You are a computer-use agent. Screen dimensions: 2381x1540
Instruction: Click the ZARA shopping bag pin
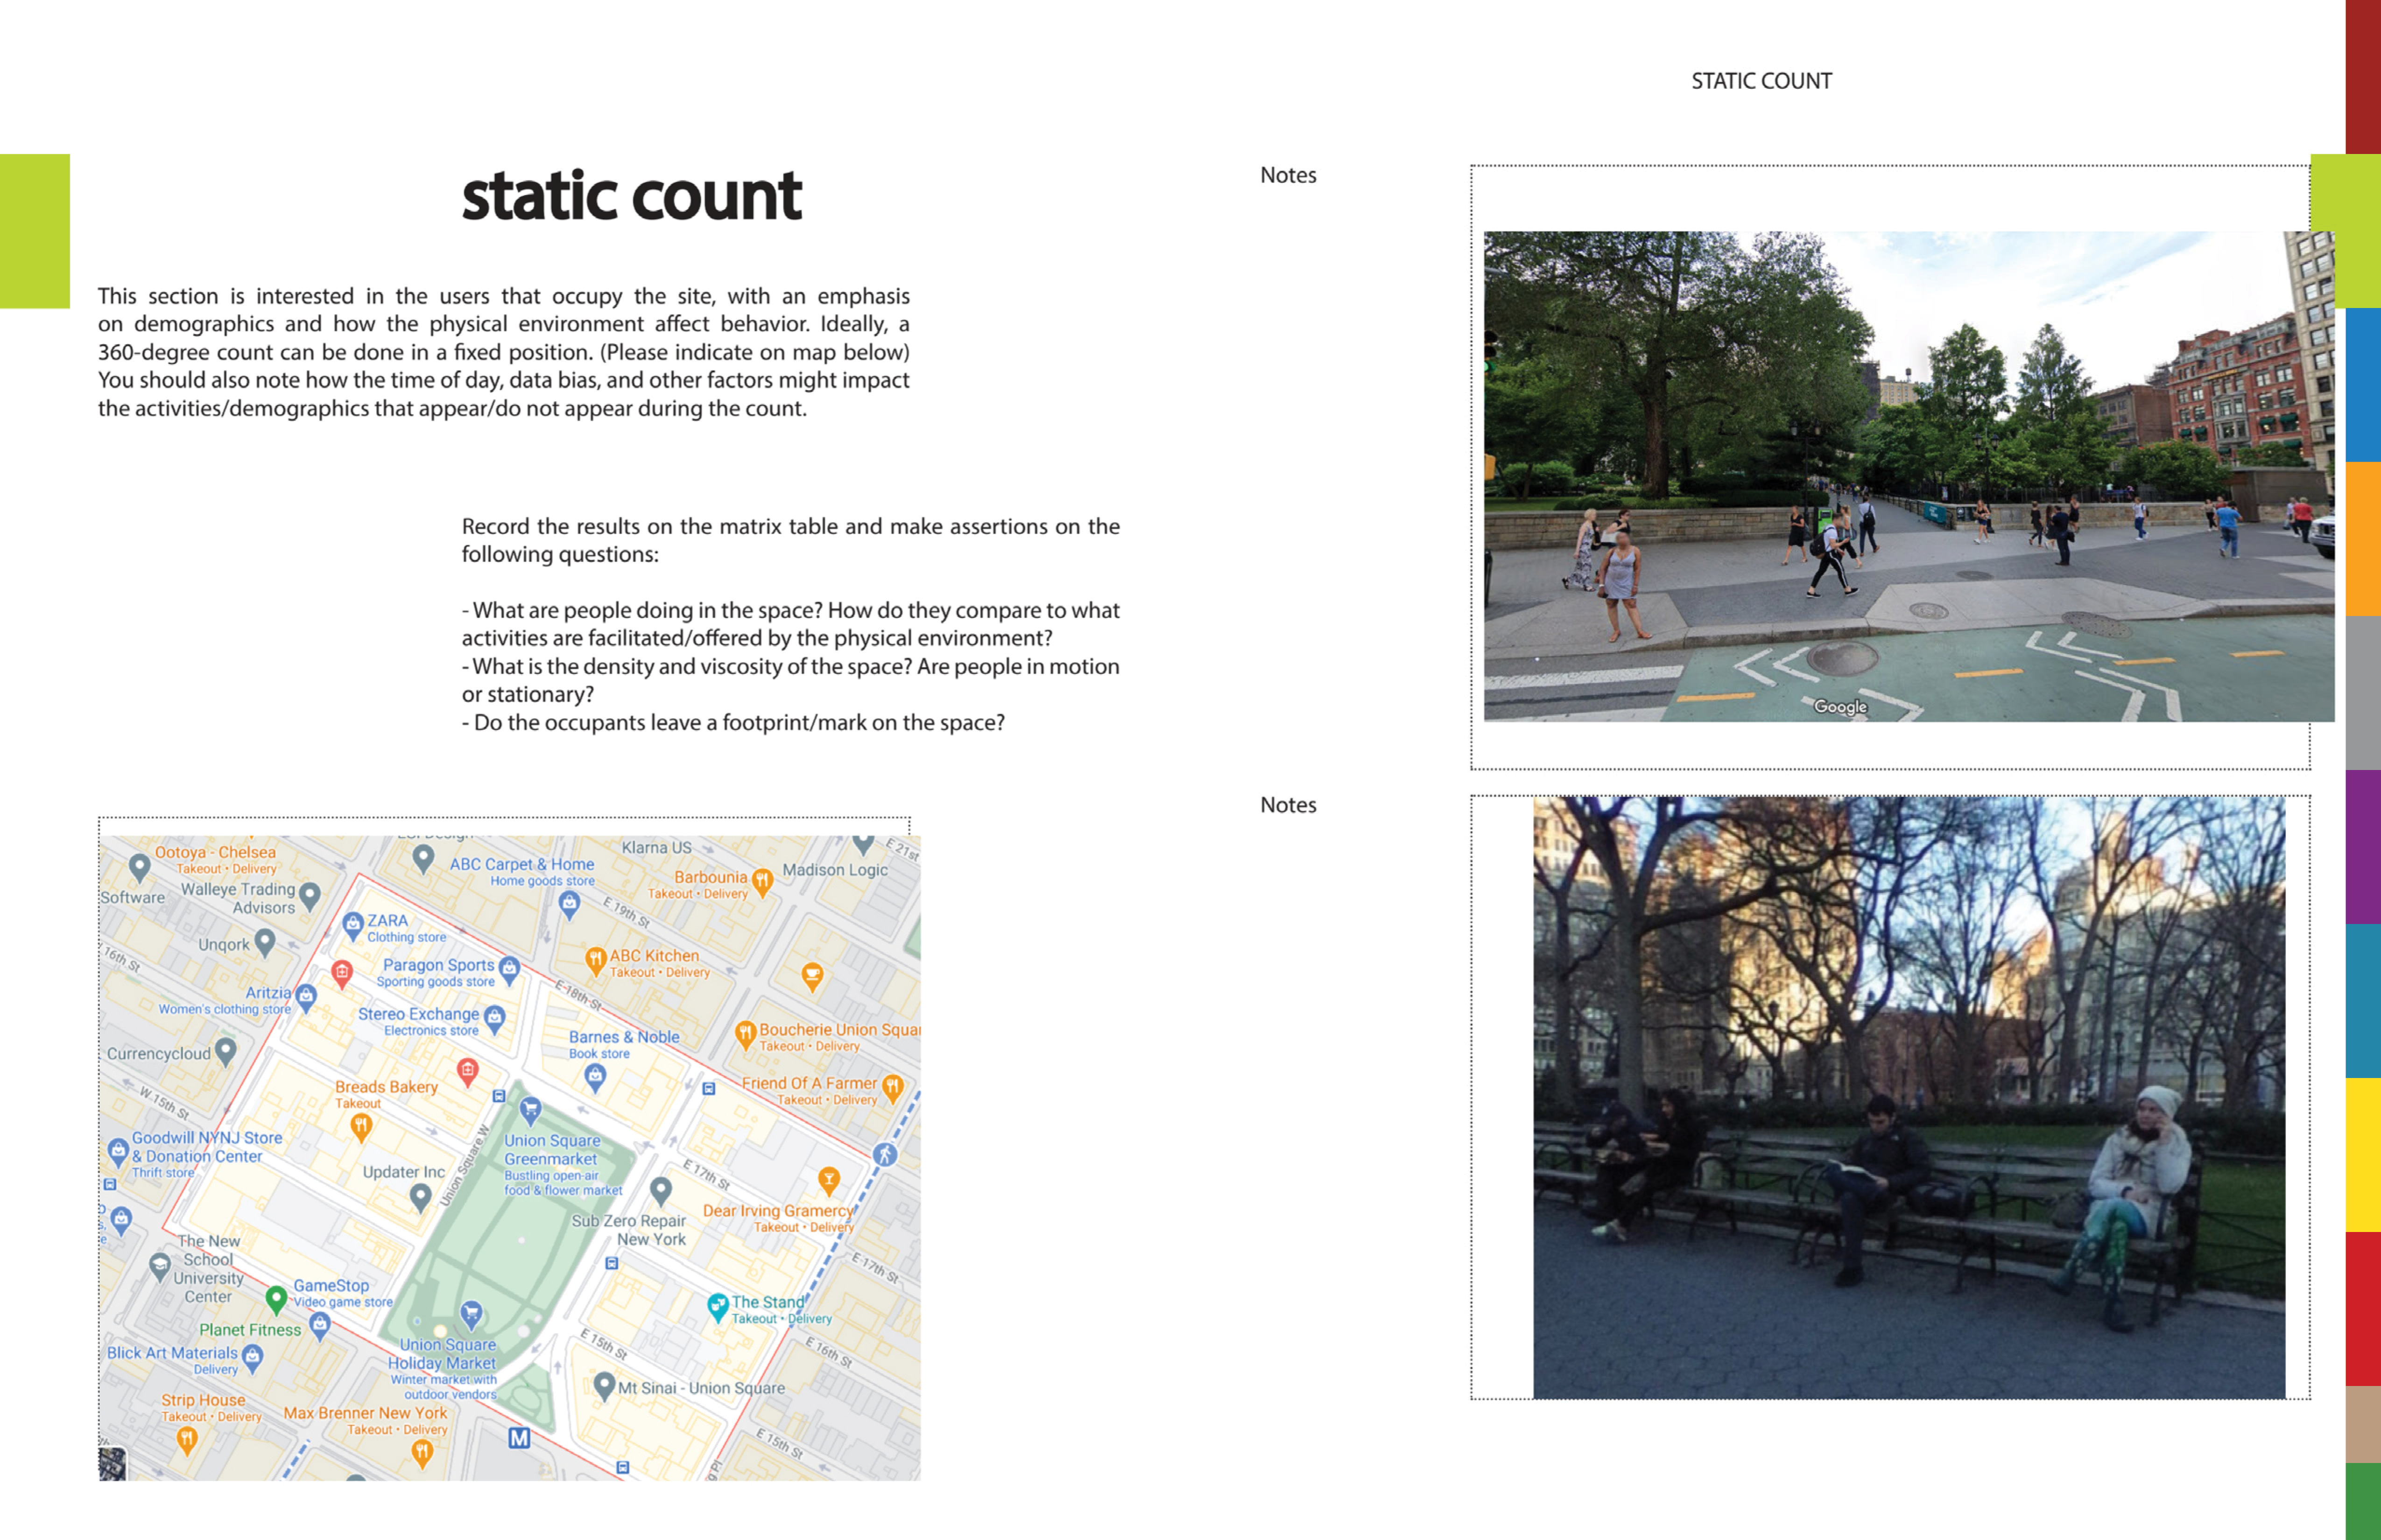(352, 923)
